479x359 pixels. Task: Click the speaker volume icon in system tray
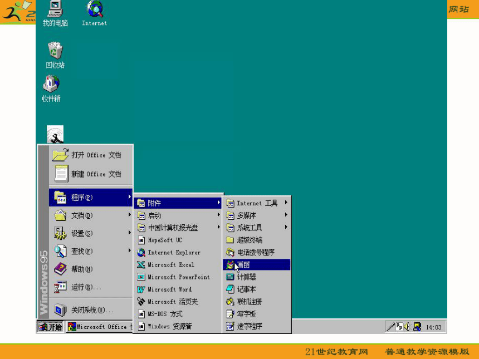(407, 327)
